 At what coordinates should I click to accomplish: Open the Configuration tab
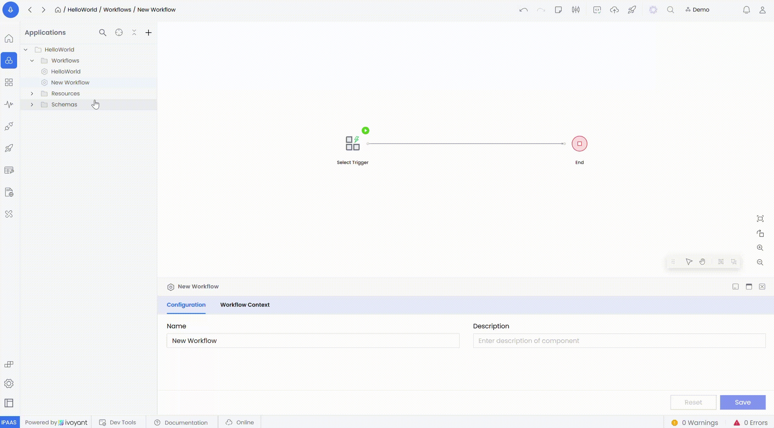(x=186, y=305)
